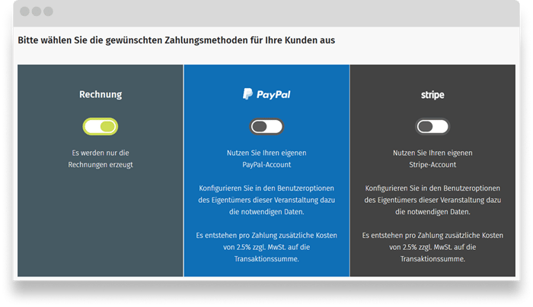Click PayPal card's Benutzeroptionen configuration paragraph
This screenshot has width=533, height=307.
coord(266,200)
